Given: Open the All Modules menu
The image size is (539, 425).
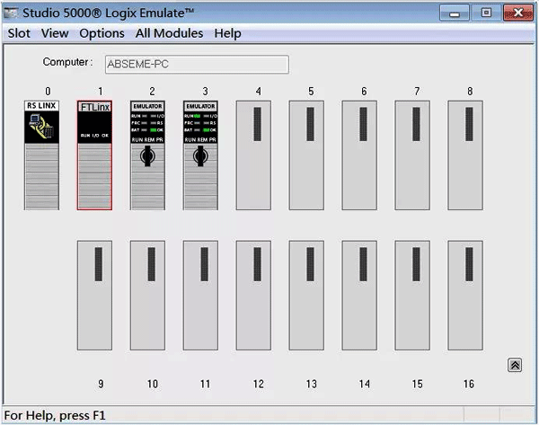Looking at the screenshot, I should pyautogui.click(x=169, y=33).
